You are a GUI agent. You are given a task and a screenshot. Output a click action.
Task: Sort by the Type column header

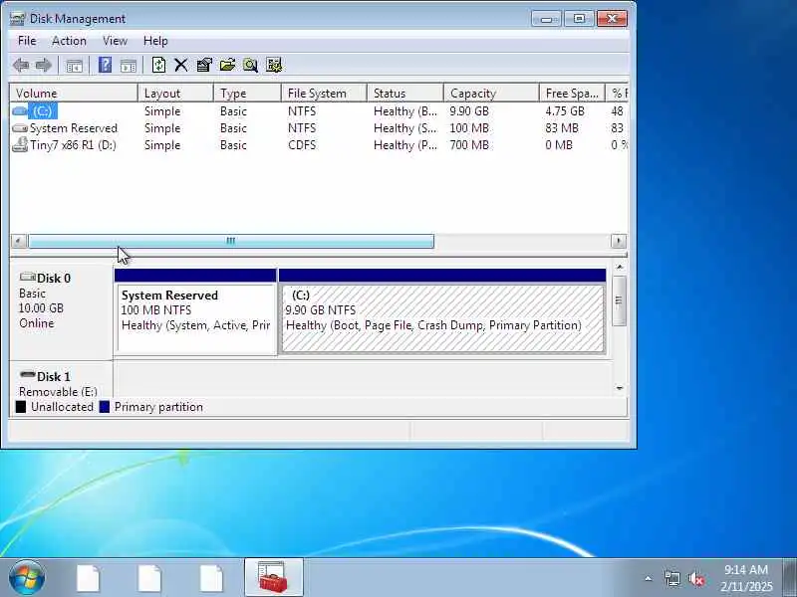pos(247,94)
